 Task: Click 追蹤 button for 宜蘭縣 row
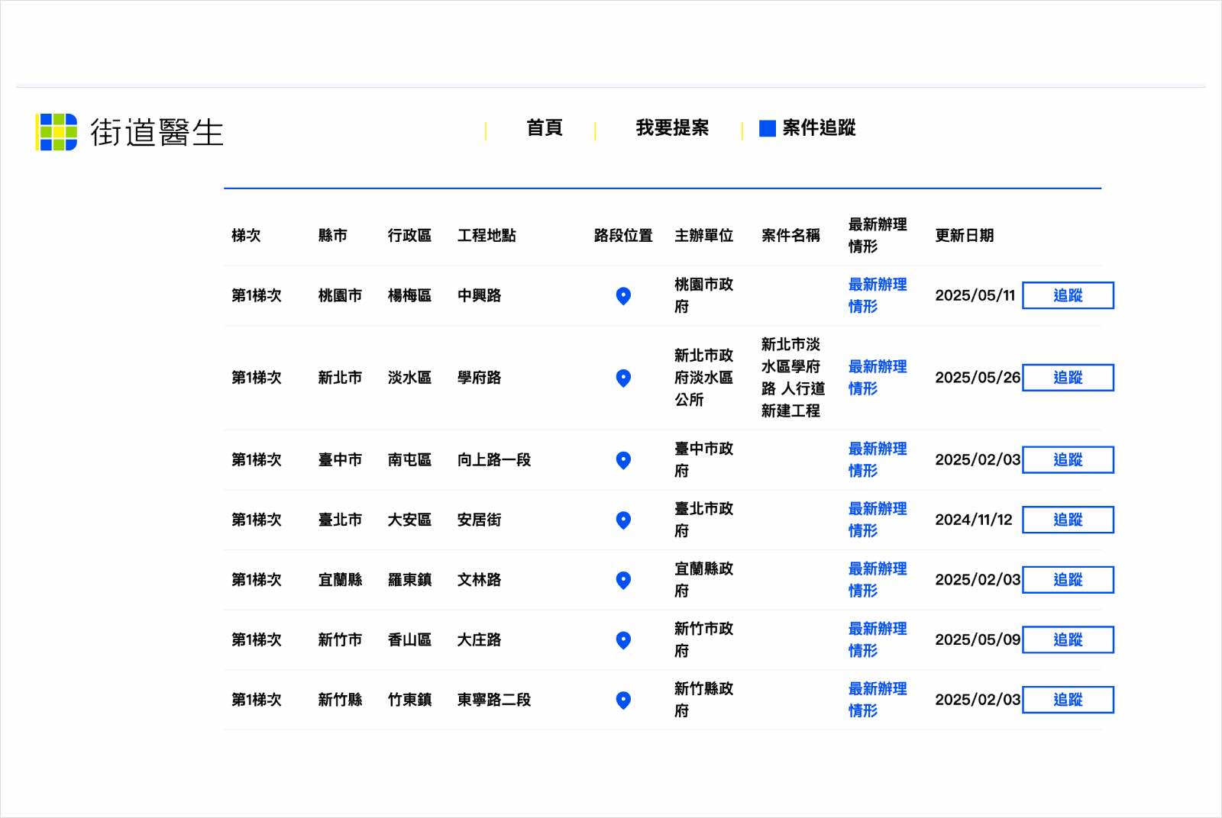tap(1068, 580)
